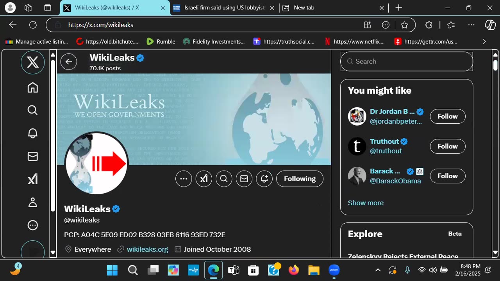Open the Rumble bookmark
The height and width of the screenshot is (281, 500).
(x=161, y=41)
